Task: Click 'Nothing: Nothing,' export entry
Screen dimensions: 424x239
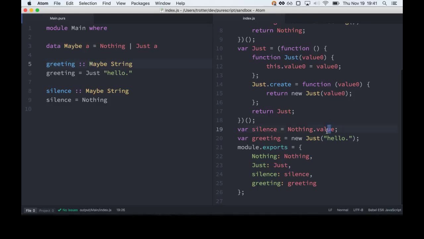Action: (282, 156)
